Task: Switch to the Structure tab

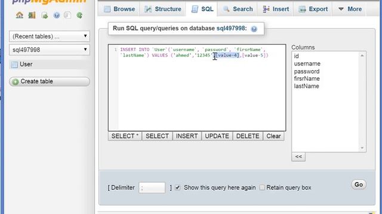Action: (x=162, y=9)
